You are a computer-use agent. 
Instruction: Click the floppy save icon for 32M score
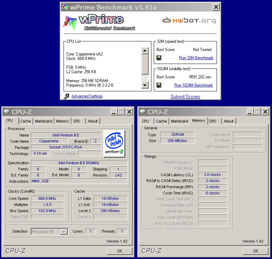click(159, 58)
